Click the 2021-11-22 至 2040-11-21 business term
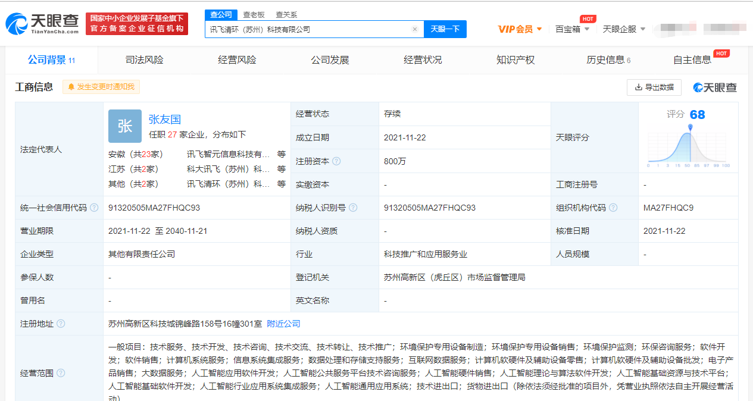The image size is (753, 401). (x=158, y=231)
